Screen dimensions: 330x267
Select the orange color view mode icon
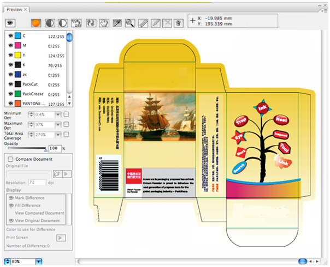[36, 22]
